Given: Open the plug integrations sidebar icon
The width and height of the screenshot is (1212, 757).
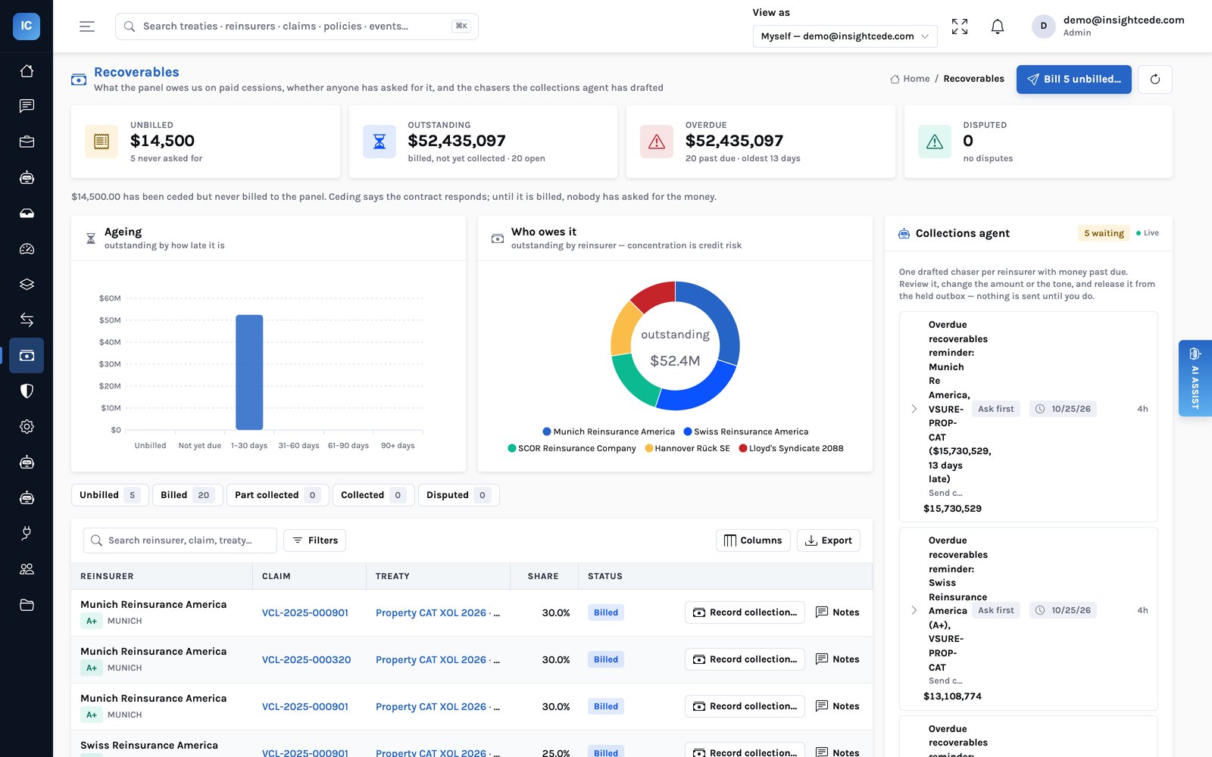Looking at the screenshot, I should 27,534.
